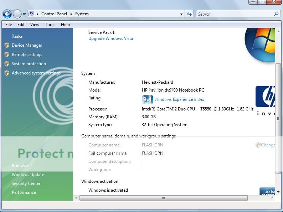
Task: Click the vertical scrollbar down arrow
Action: (278, 192)
